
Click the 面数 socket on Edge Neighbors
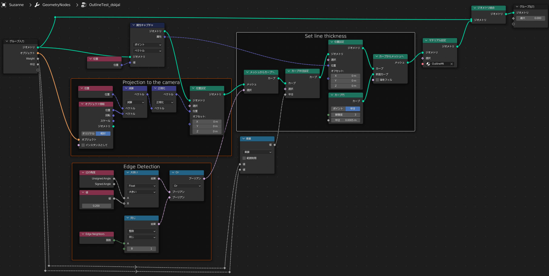click(x=114, y=240)
